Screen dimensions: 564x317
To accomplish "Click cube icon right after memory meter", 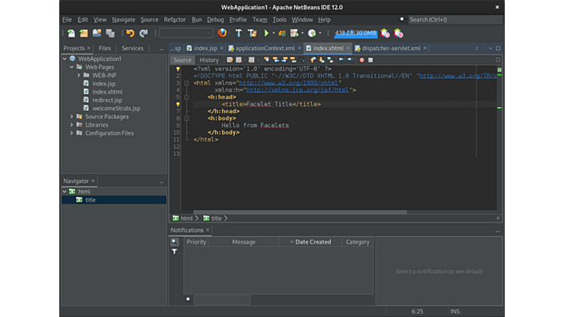I will 385,34.
